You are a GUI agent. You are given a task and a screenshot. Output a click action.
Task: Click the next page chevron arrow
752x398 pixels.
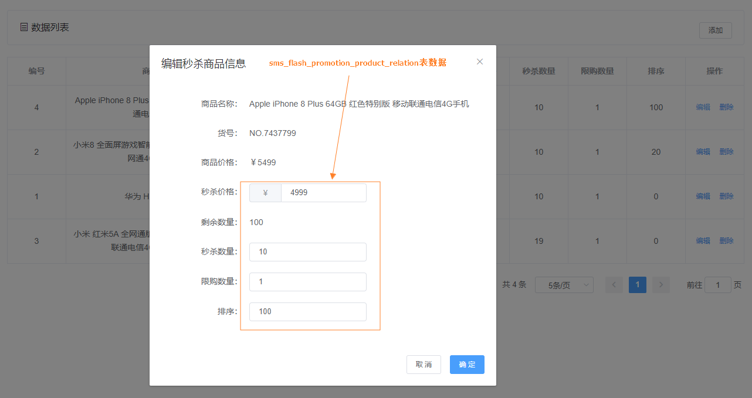tap(660, 284)
